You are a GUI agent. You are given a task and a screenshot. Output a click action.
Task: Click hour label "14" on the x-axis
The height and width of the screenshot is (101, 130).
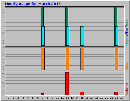coord(77,98)
